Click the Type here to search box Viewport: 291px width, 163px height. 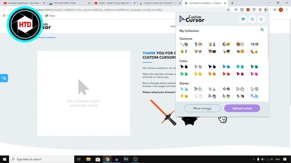tap(41, 159)
